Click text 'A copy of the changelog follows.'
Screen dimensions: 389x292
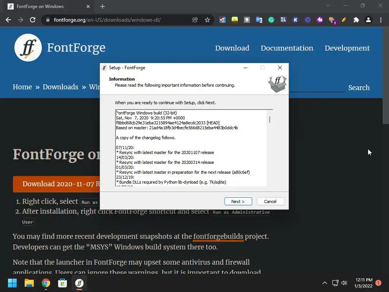(145, 138)
